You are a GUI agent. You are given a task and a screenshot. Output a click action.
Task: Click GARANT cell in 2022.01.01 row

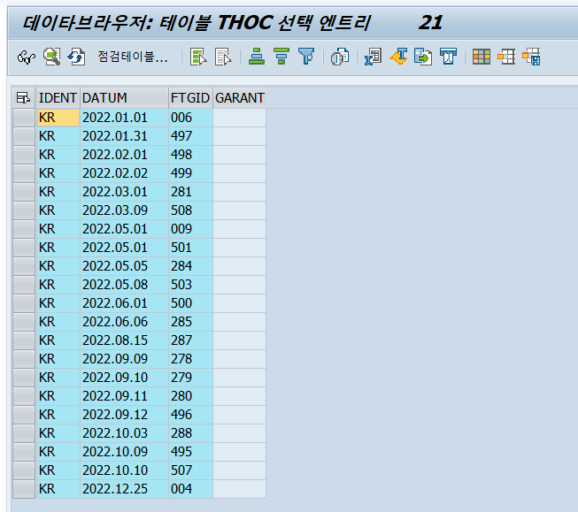(x=240, y=118)
